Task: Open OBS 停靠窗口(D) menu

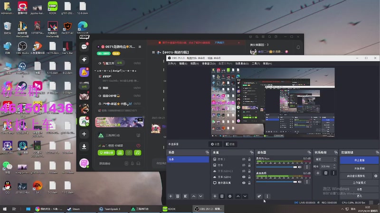Action: (209, 63)
